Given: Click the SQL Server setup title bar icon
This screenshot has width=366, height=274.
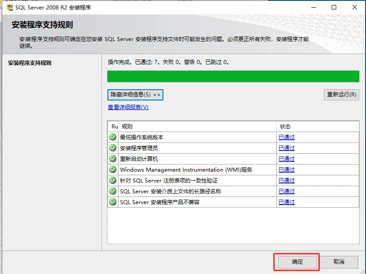Looking at the screenshot, I should [x=9, y=8].
